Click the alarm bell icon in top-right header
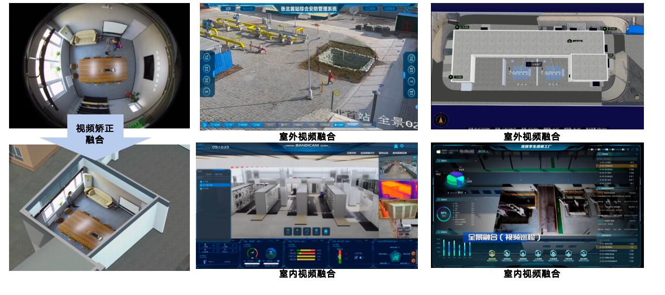 point(395,146)
